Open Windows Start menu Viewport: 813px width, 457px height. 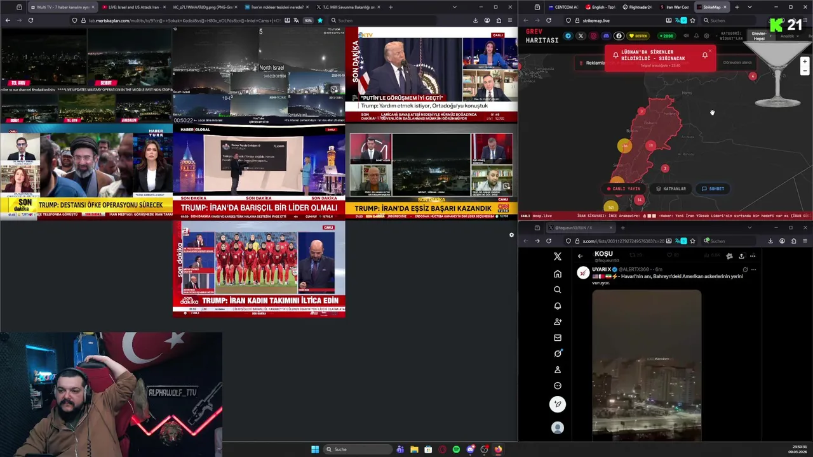coord(315,449)
